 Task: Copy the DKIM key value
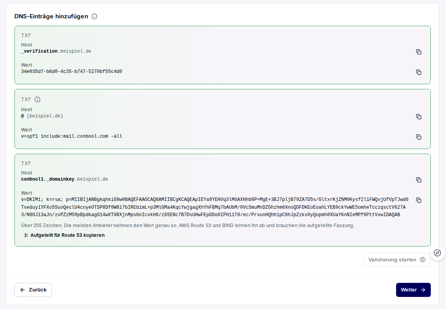tap(418, 200)
